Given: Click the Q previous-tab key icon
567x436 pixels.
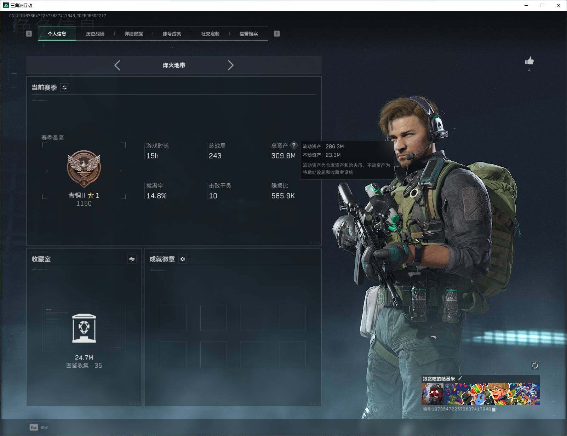Looking at the screenshot, I should point(29,34).
